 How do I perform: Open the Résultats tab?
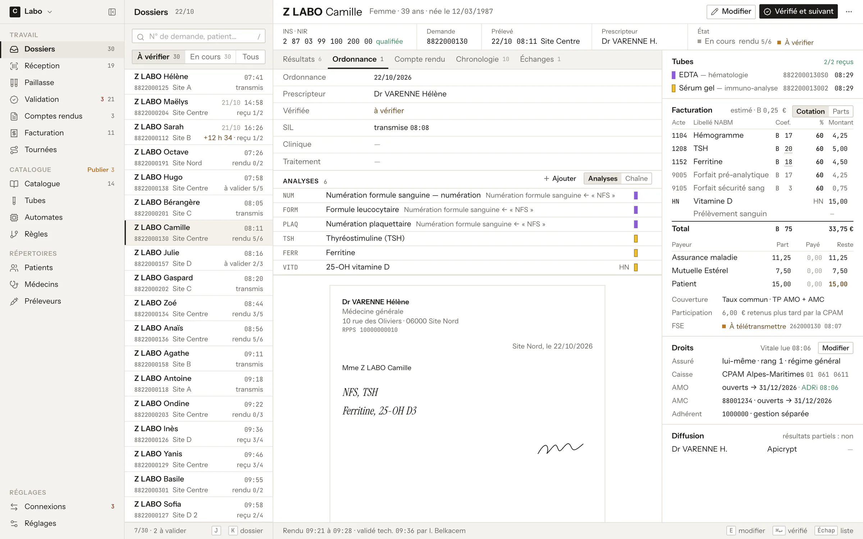302,59
